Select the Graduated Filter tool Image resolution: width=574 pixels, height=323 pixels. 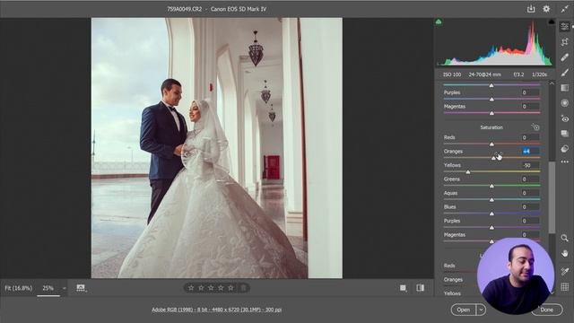pos(564,88)
